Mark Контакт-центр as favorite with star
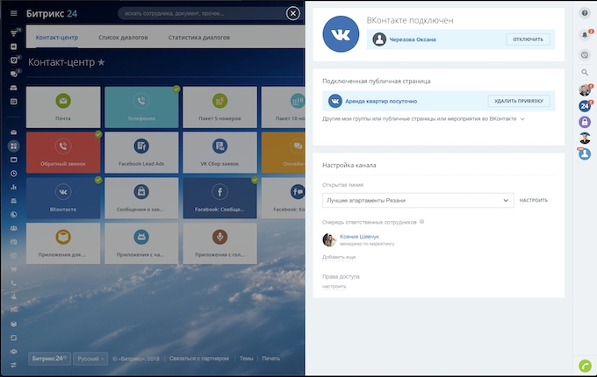This screenshot has width=597, height=377. (101, 63)
